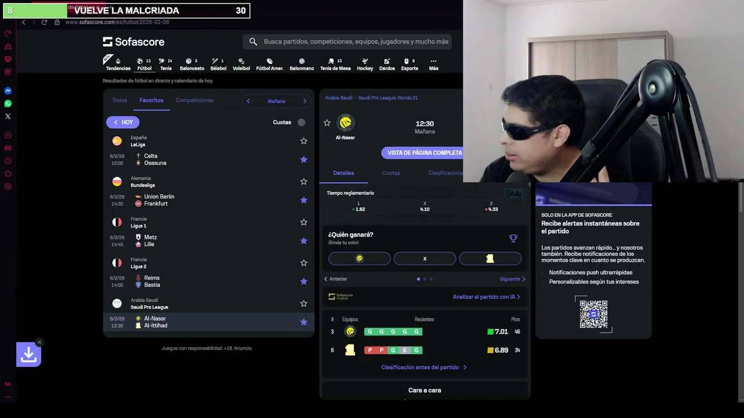Select the Dardos sport icon

click(x=387, y=64)
